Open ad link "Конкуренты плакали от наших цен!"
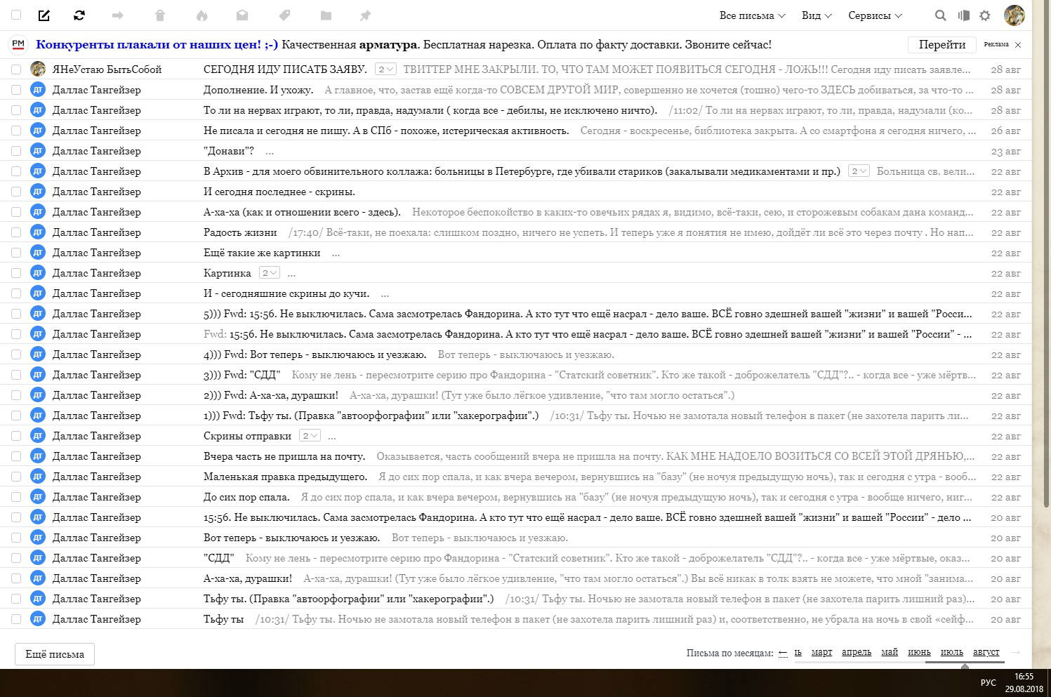The height and width of the screenshot is (697, 1051). tap(157, 44)
